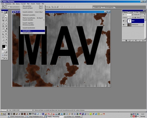147x118 pixels.
Task: Click the black foreground color swatch
Action: click(x=4, y=47)
